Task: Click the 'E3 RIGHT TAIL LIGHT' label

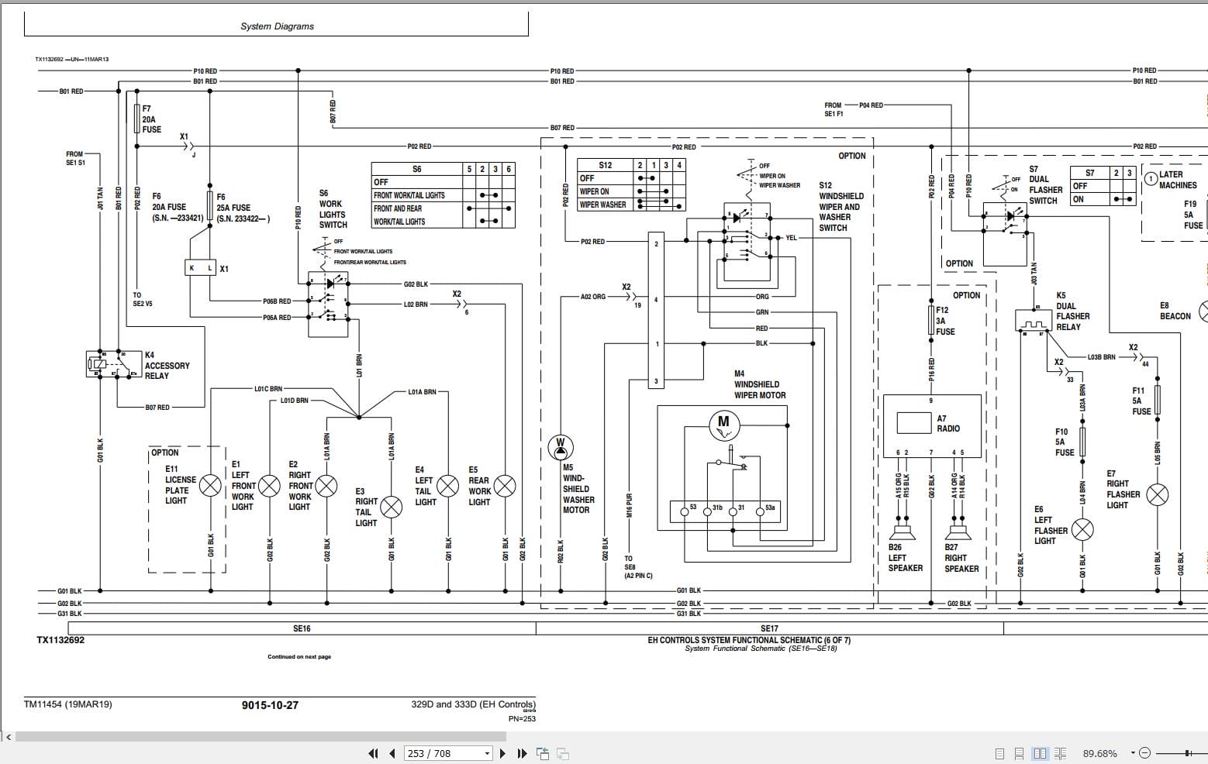Action: pyautogui.click(x=366, y=508)
